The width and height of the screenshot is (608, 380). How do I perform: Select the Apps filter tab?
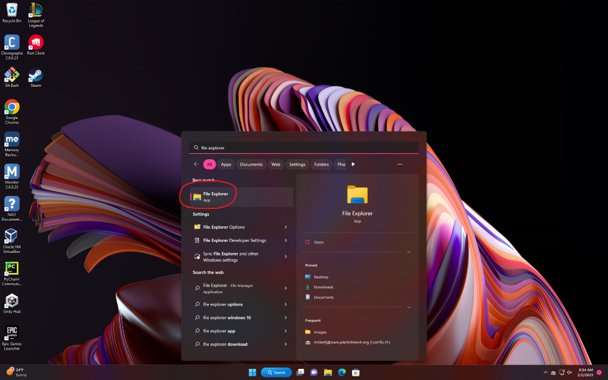(x=226, y=164)
